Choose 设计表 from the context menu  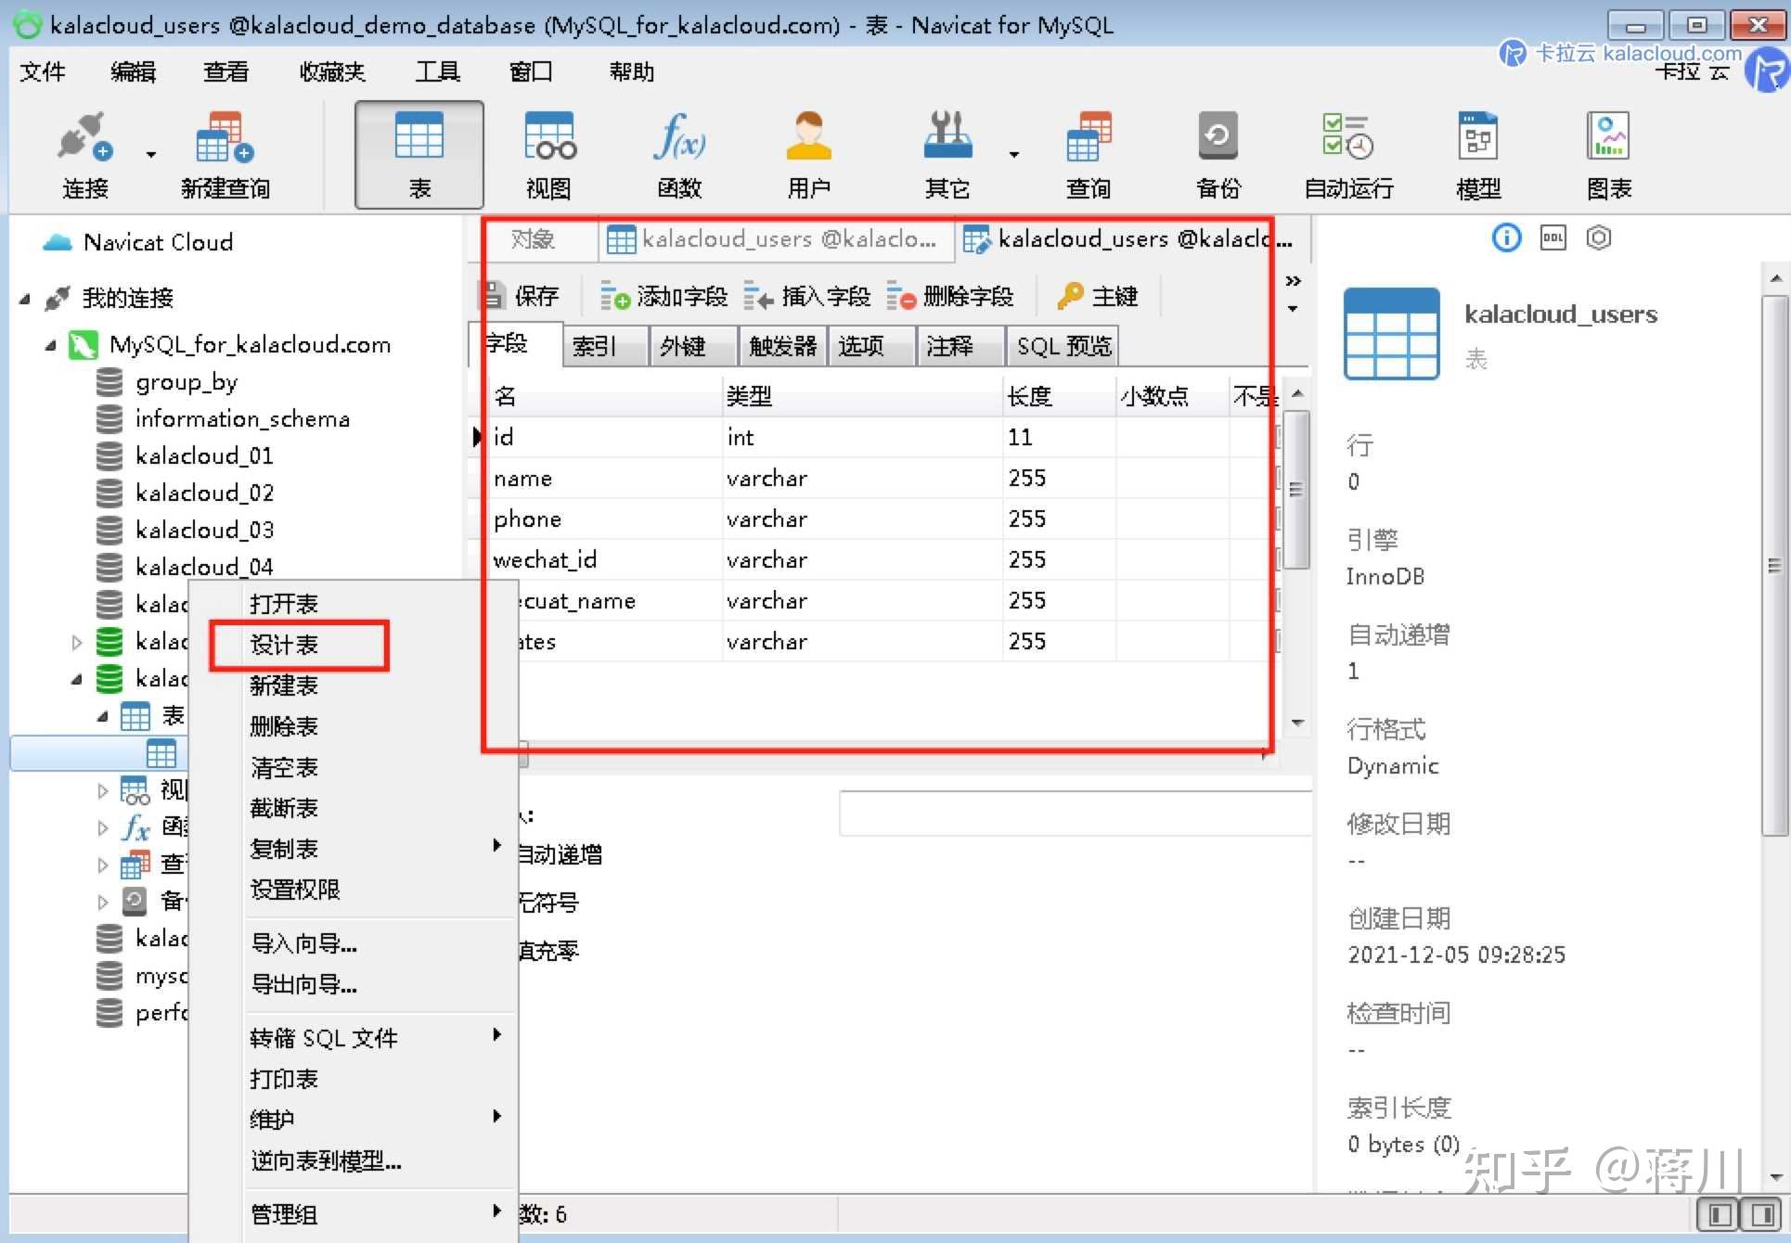[283, 645]
